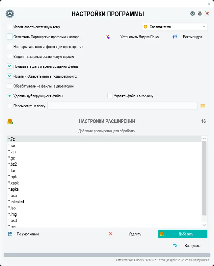The width and height of the screenshot is (214, 266).
Task: Click the pin icon in the header
Action: (x=207, y=13)
